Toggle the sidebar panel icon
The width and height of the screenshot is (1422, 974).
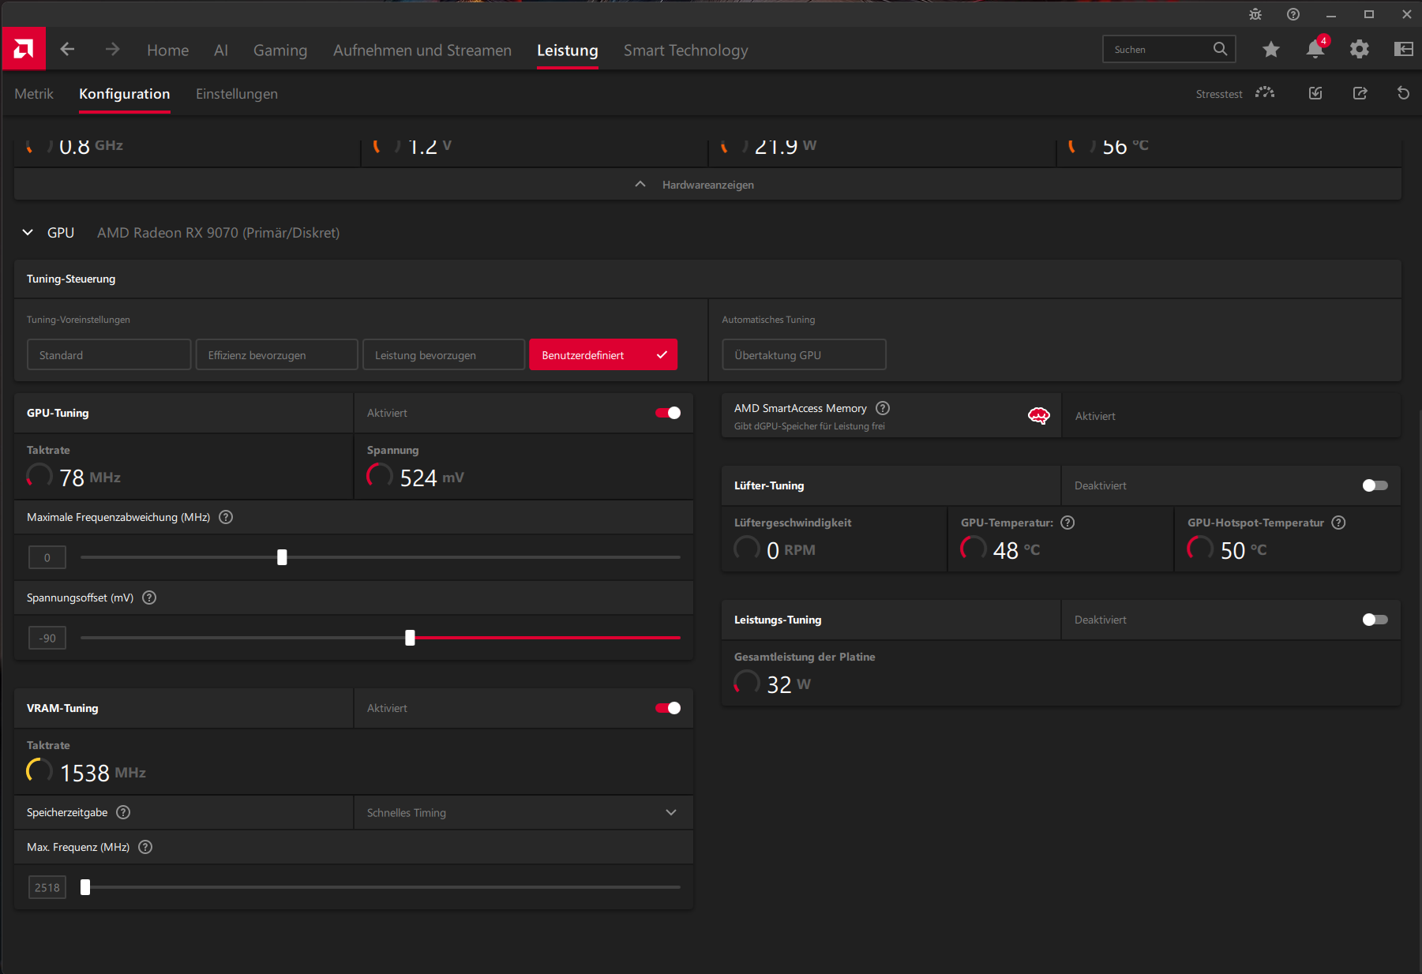pos(1403,49)
